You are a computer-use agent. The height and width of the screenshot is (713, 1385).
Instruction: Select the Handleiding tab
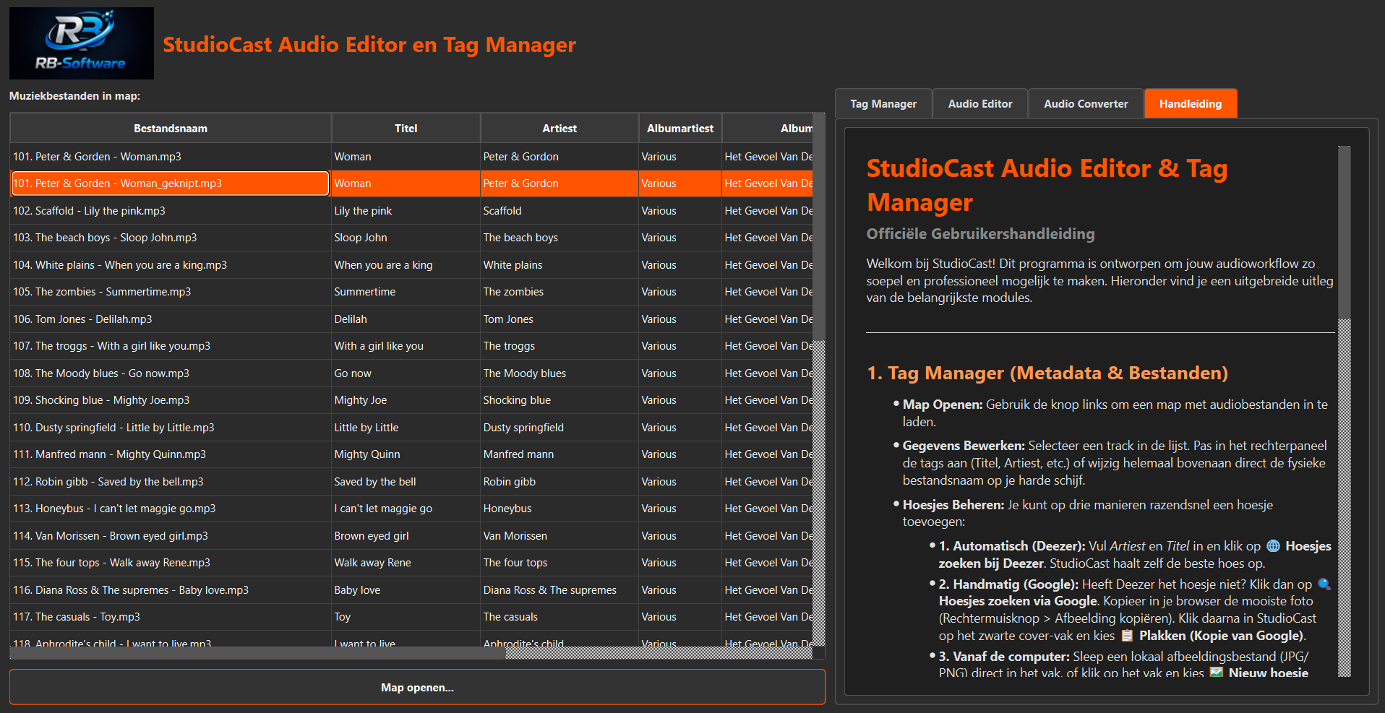[1191, 104]
